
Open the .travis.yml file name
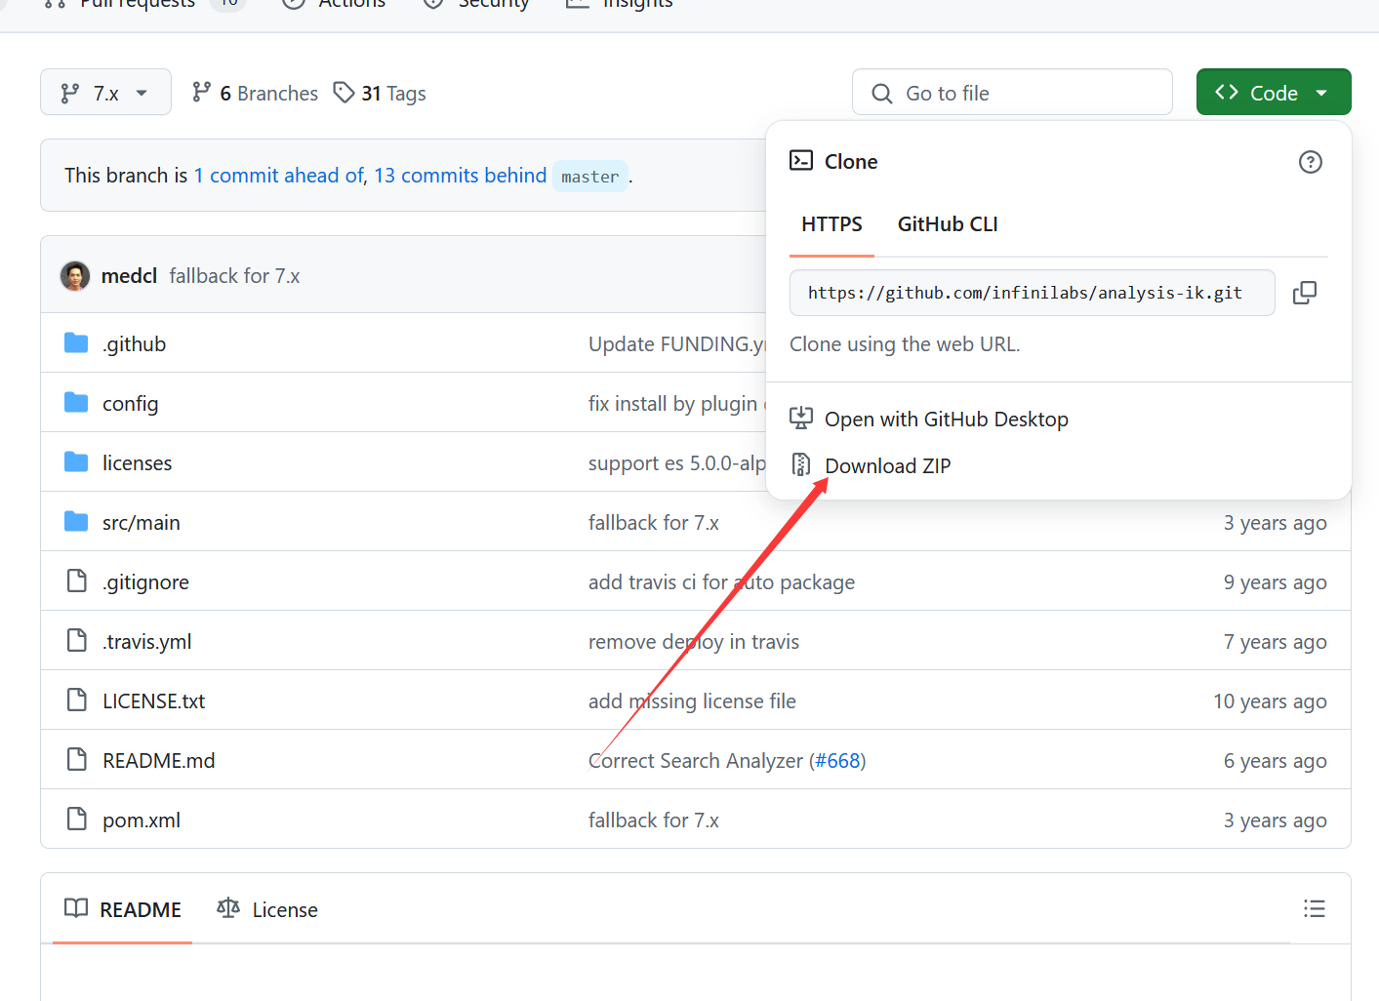tap(147, 642)
